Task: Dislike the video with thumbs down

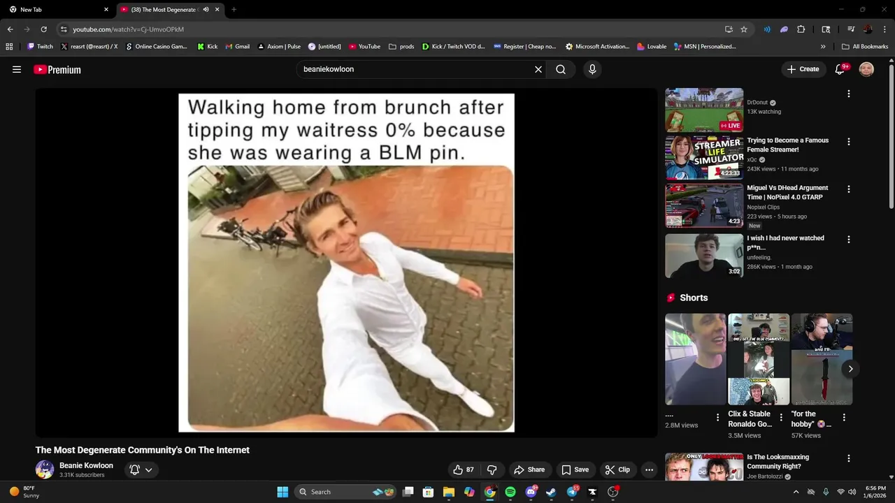Action: click(492, 469)
